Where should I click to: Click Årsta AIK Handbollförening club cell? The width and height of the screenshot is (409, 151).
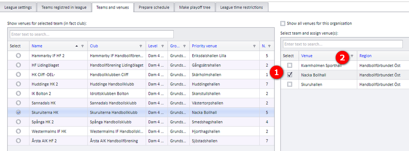click(x=117, y=141)
